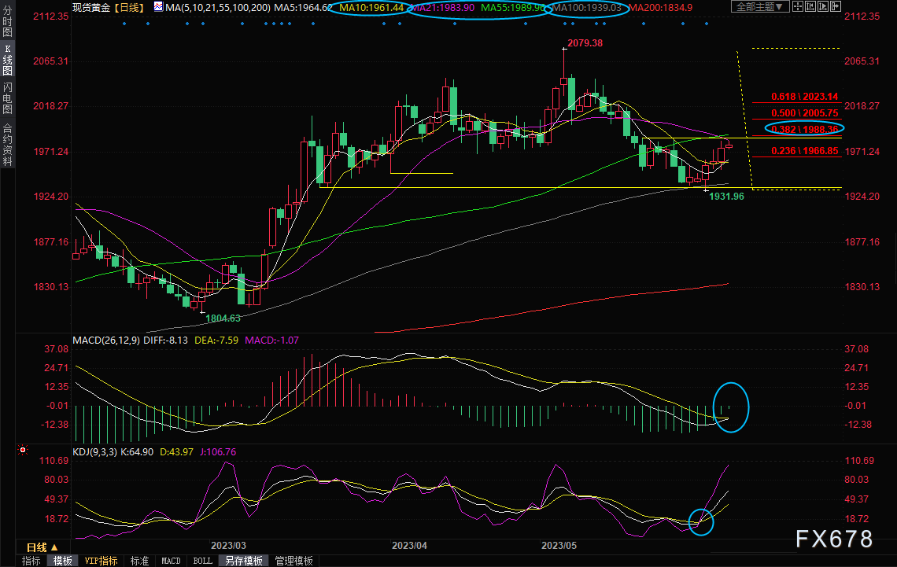
Task: Apply the 标准 template
Action: (x=139, y=561)
